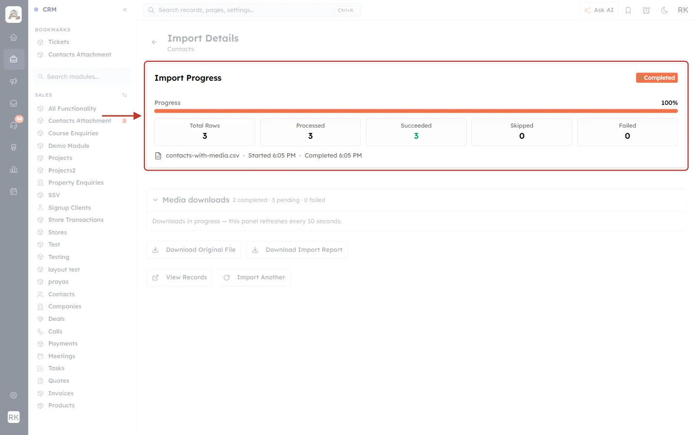Open the alarm clock reminders icon
Screen dimensions: 696x435
click(646, 10)
